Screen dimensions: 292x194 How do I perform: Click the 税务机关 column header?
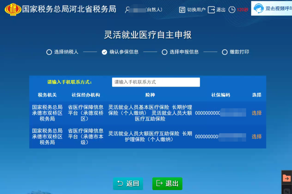point(47,95)
